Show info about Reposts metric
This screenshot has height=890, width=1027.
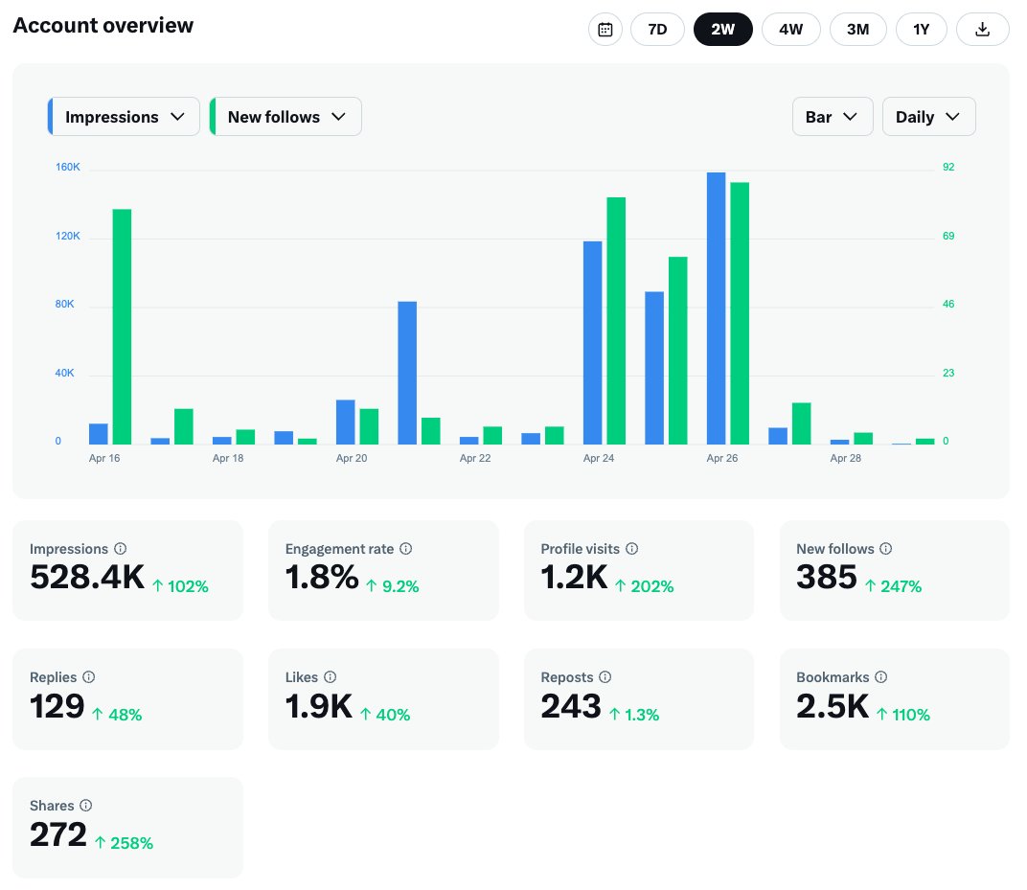605,676
